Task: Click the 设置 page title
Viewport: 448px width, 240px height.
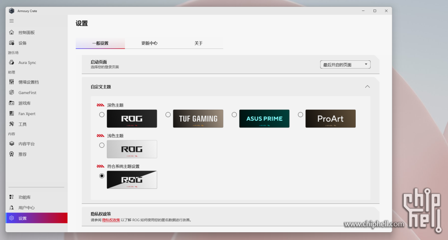Action: (82, 23)
